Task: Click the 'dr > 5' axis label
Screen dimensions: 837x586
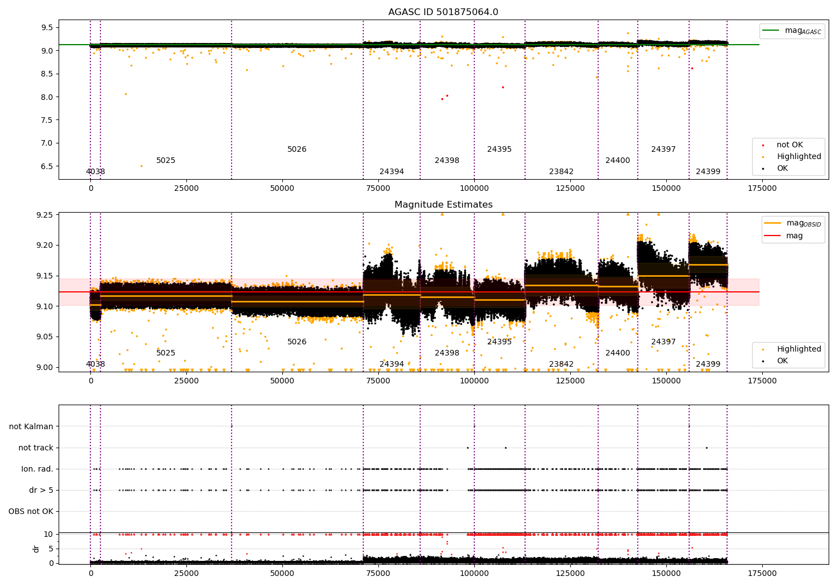Action: (x=41, y=491)
